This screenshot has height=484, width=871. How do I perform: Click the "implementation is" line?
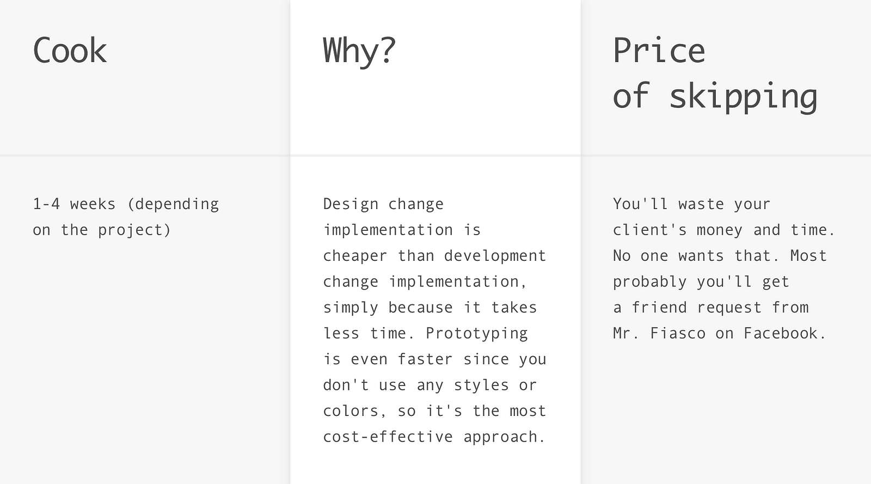pyautogui.click(x=402, y=230)
